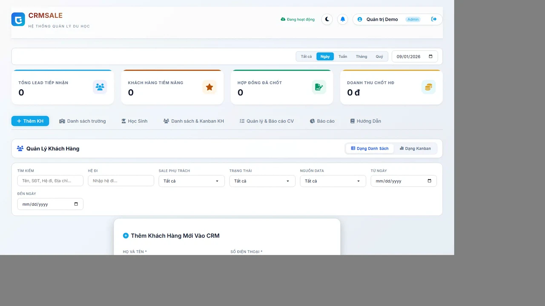545x306 pixels.
Task: Switch to Danh sách & Kanban KH tab
Action: [194, 121]
